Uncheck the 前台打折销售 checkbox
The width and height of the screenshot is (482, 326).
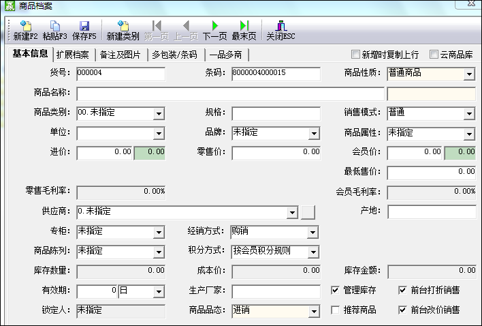(x=402, y=290)
